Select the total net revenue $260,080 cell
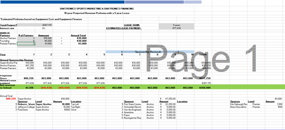 pyautogui.click(x=203, y=88)
